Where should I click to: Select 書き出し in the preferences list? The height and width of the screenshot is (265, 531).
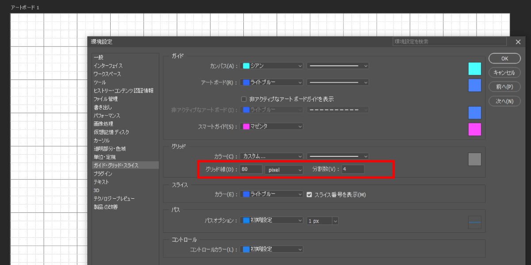[125, 107]
